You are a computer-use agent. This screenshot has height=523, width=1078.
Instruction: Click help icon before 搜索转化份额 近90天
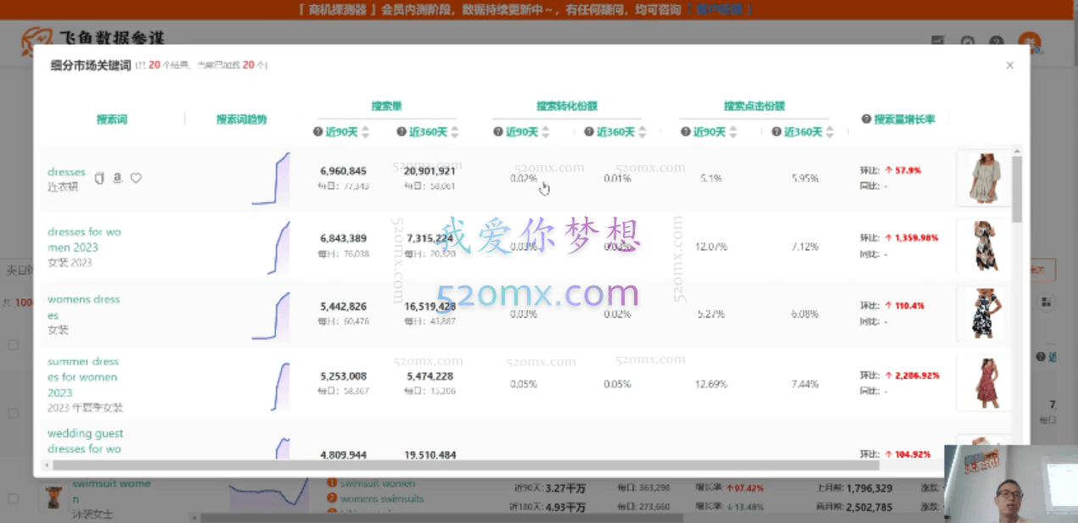(499, 132)
